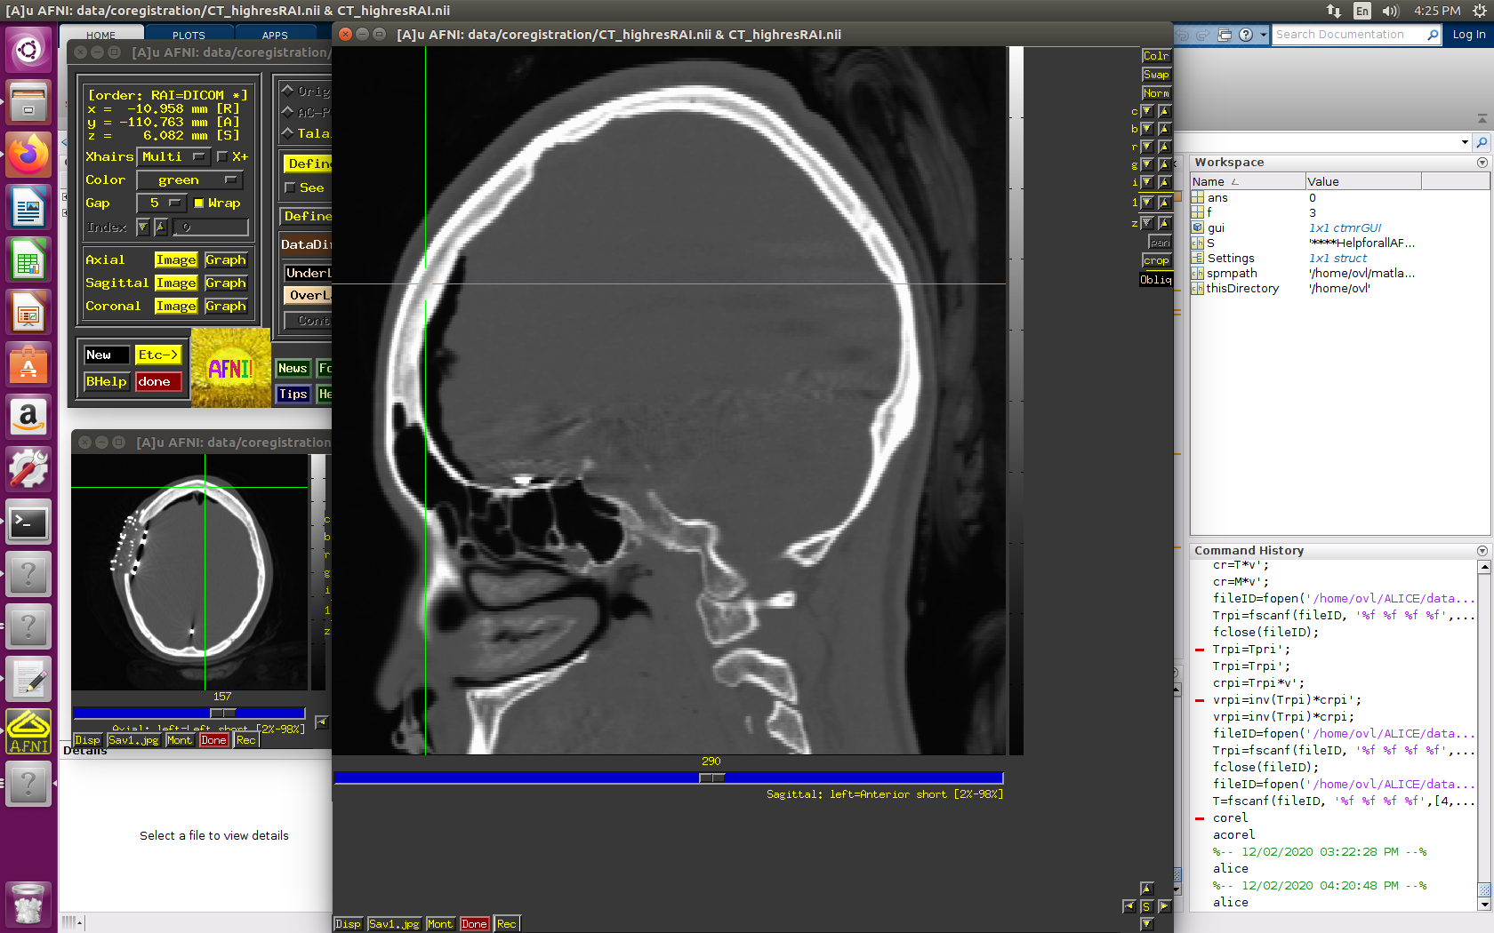Click the z up arrow to zoom in
The width and height of the screenshot is (1494, 933).
(x=1164, y=223)
